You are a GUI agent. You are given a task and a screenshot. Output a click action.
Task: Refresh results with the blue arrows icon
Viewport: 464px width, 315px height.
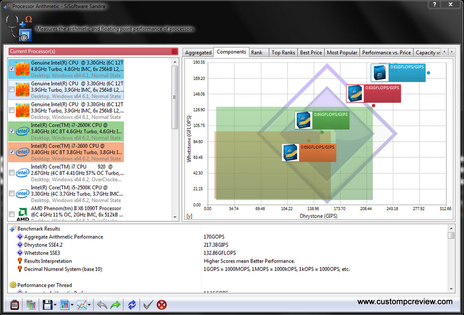[x=132, y=305]
